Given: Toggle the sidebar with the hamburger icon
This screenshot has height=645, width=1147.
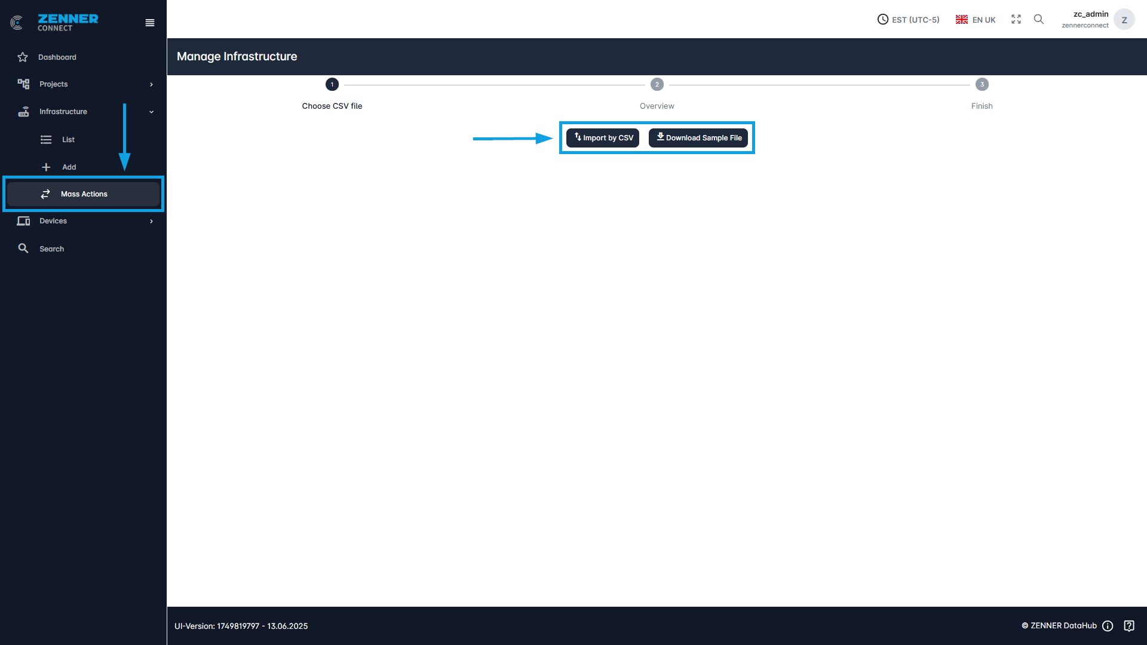Looking at the screenshot, I should 149,22.
